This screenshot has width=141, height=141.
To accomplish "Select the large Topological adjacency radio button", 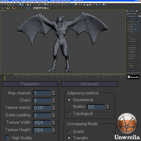I will [69, 114].
